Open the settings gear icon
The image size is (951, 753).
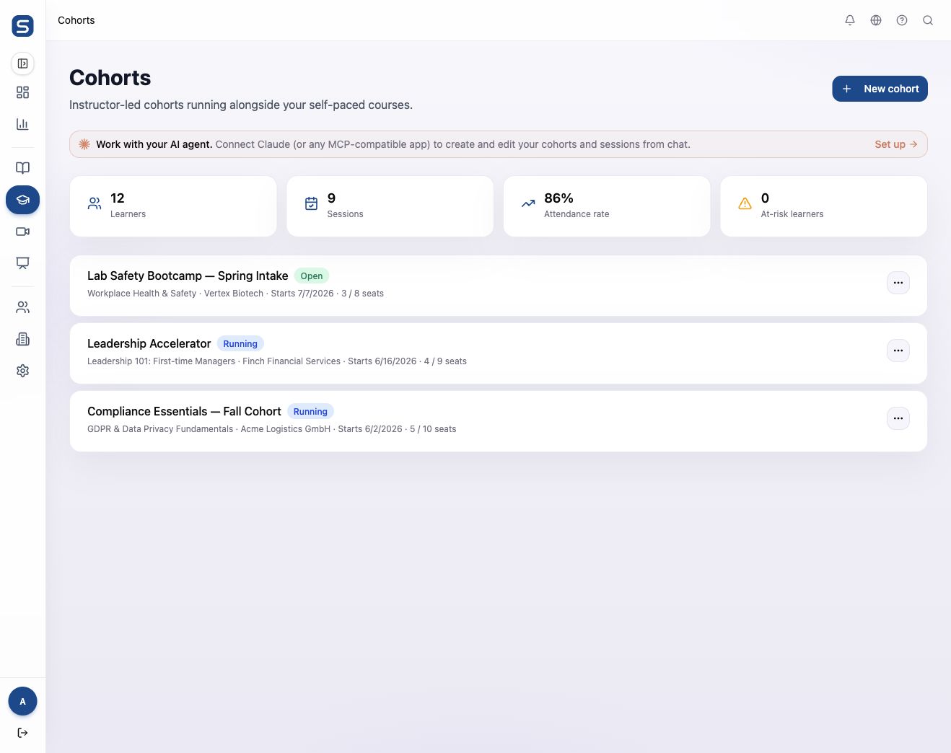pos(22,371)
